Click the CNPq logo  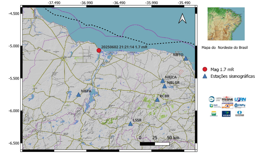point(240,106)
